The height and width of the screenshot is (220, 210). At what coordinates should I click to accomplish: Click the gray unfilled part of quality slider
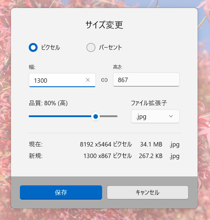pos(109,116)
